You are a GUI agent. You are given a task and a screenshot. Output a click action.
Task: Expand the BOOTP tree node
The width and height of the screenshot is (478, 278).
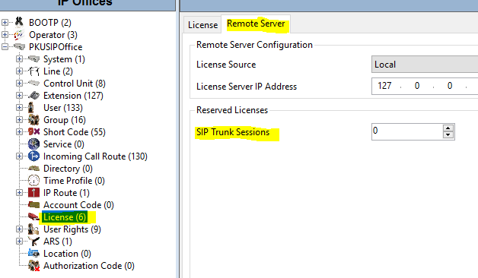(x=5, y=22)
